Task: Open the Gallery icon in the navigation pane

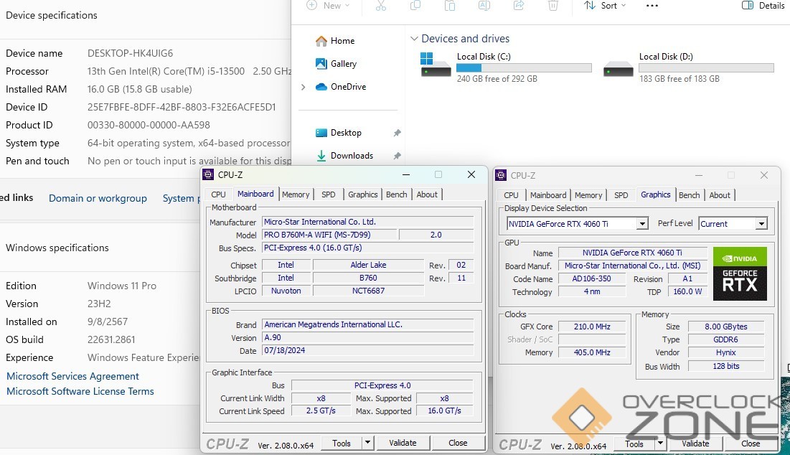Action: pyautogui.click(x=321, y=64)
